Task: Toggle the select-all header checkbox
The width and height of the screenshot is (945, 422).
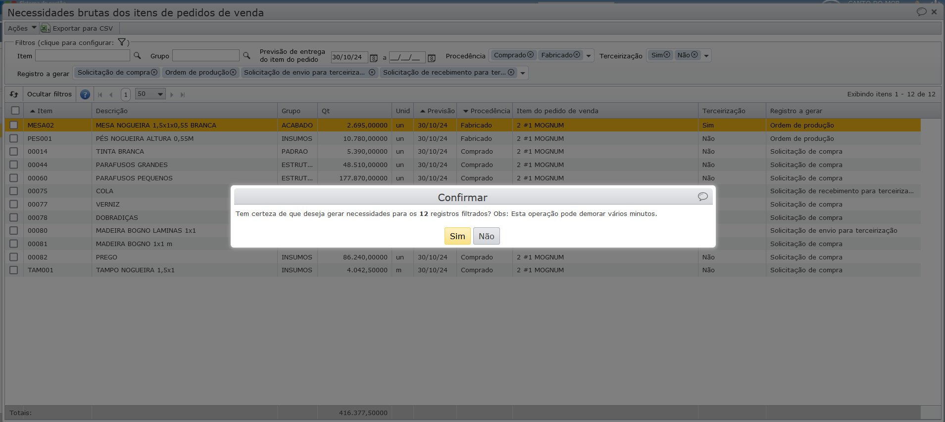Action: (x=15, y=111)
